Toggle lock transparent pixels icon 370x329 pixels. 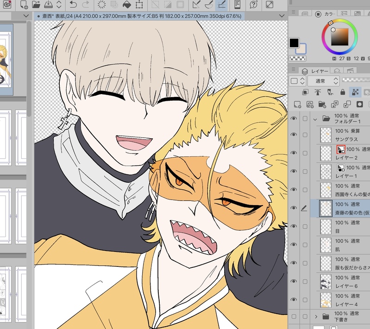pos(355,92)
